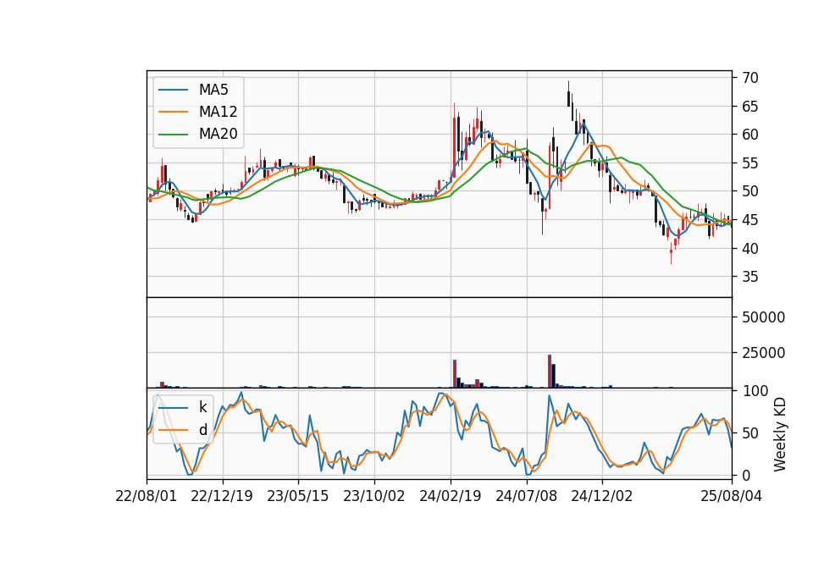The width and height of the screenshot is (813, 584).
Task: Click the MA5 legend label
Action: [213, 90]
